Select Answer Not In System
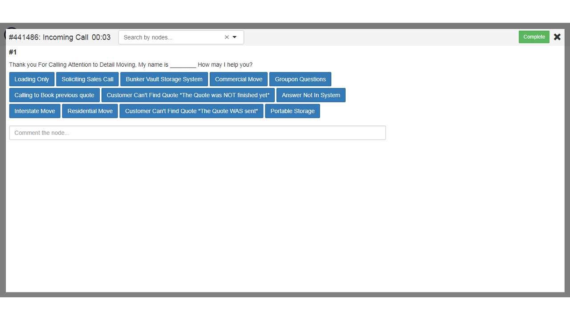Viewport: 570px width, 320px height. (x=311, y=95)
